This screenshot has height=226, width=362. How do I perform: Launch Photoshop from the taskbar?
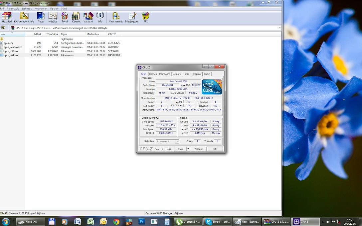141,222
